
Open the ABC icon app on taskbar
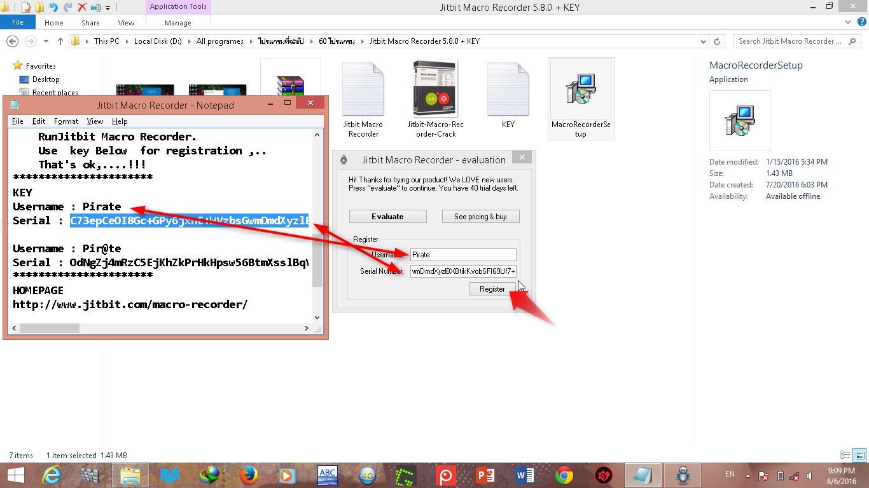click(x=328, y=475)
